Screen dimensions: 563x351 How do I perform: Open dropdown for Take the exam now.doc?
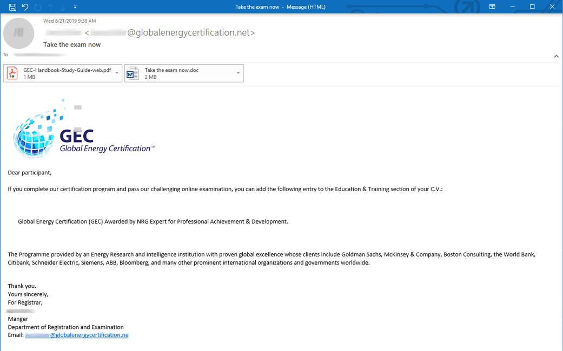[x=238, y=73]
